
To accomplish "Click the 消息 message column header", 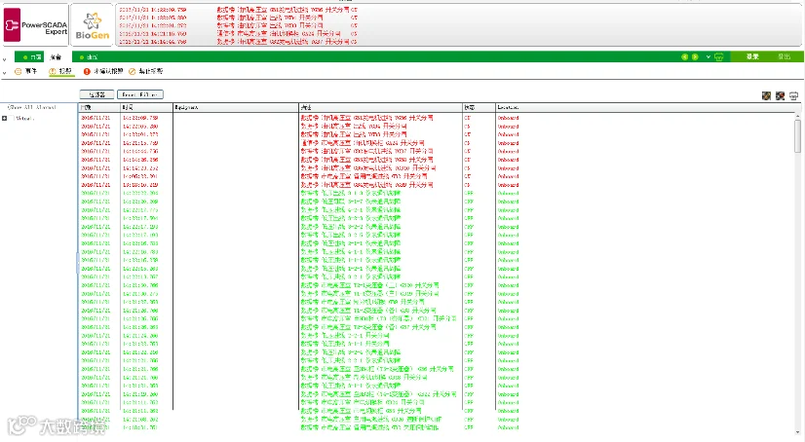I will pos(380,107).
